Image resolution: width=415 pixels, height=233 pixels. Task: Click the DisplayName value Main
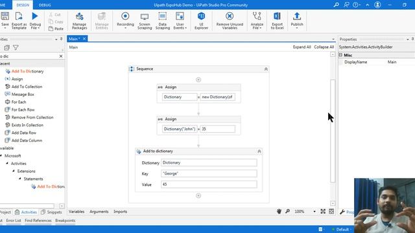(x=392, y=62)
